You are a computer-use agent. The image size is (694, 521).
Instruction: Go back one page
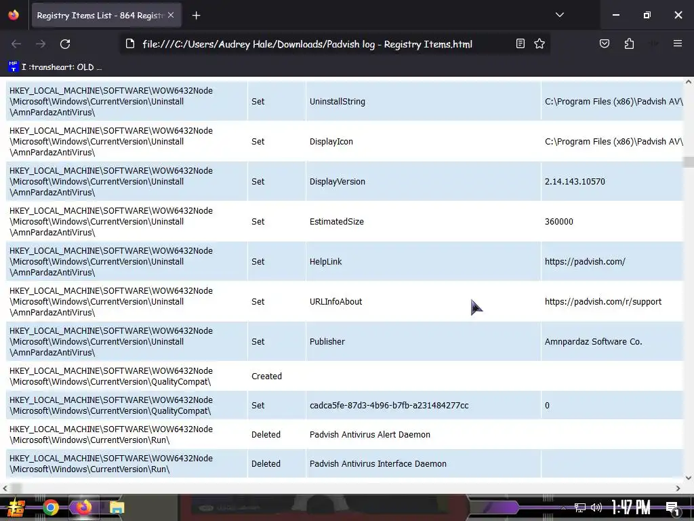[x=16, y=44]
